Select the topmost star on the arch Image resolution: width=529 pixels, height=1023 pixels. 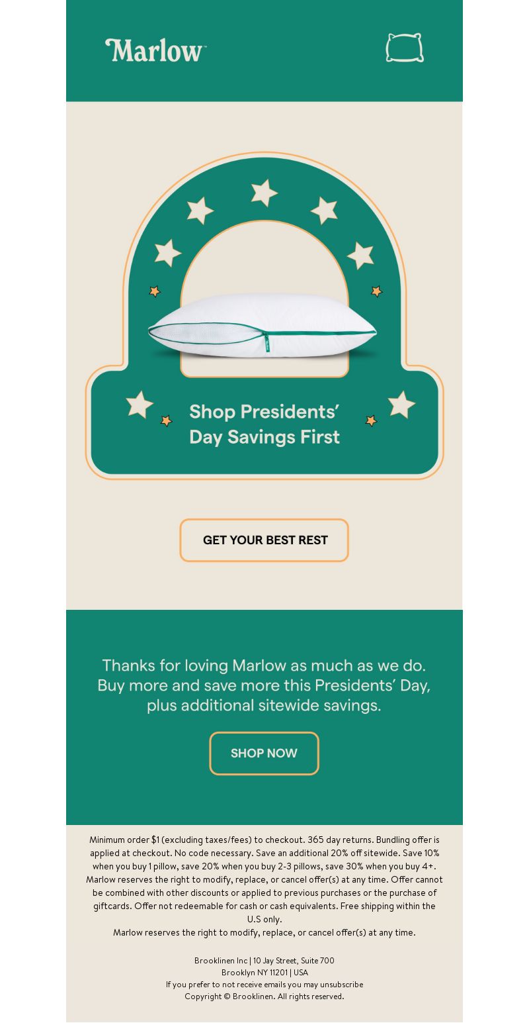[264, 193]
